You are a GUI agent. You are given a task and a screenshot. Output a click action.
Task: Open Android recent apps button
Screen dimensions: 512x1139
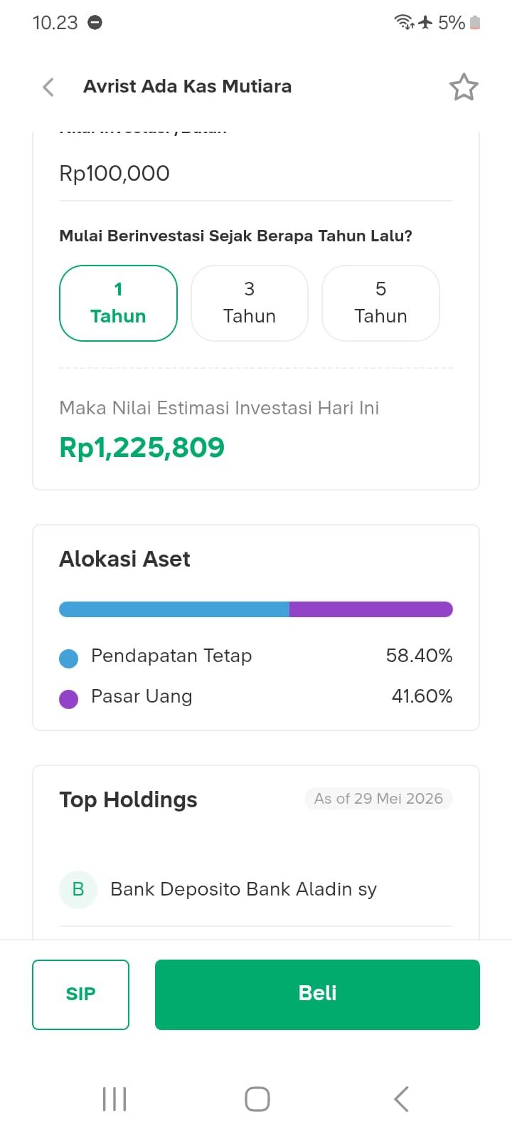pos(114,1098)
